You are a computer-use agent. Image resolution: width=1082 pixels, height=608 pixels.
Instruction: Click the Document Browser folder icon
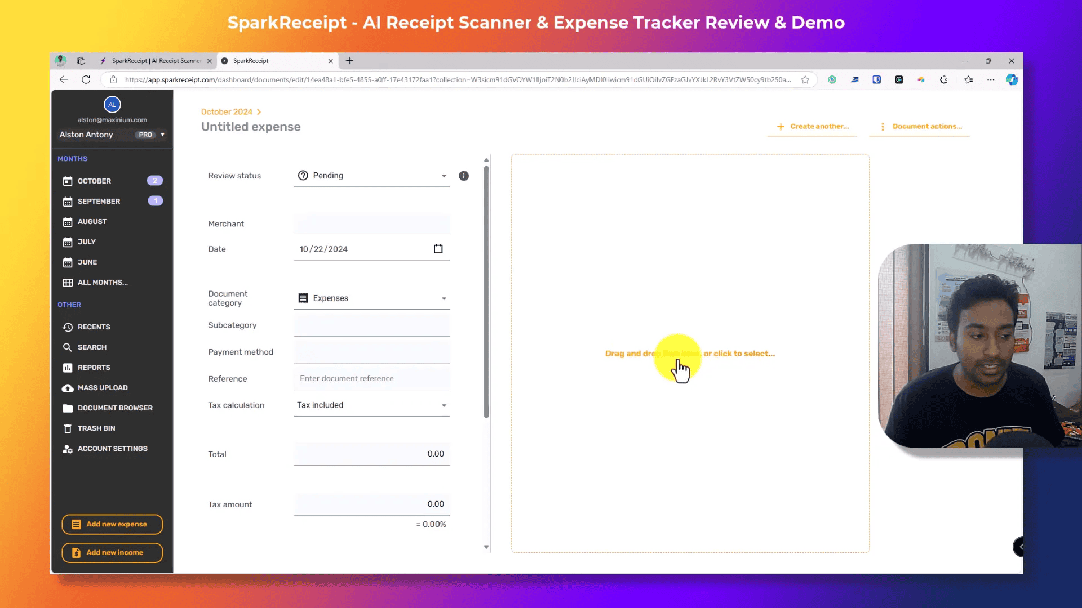point(68,408)
